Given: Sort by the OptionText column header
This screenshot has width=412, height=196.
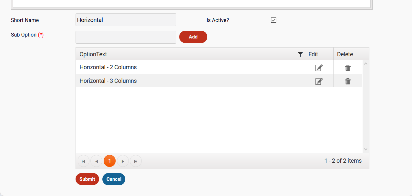Looking at the screenshot, I should pyautogui.click(x=93, y=54).
